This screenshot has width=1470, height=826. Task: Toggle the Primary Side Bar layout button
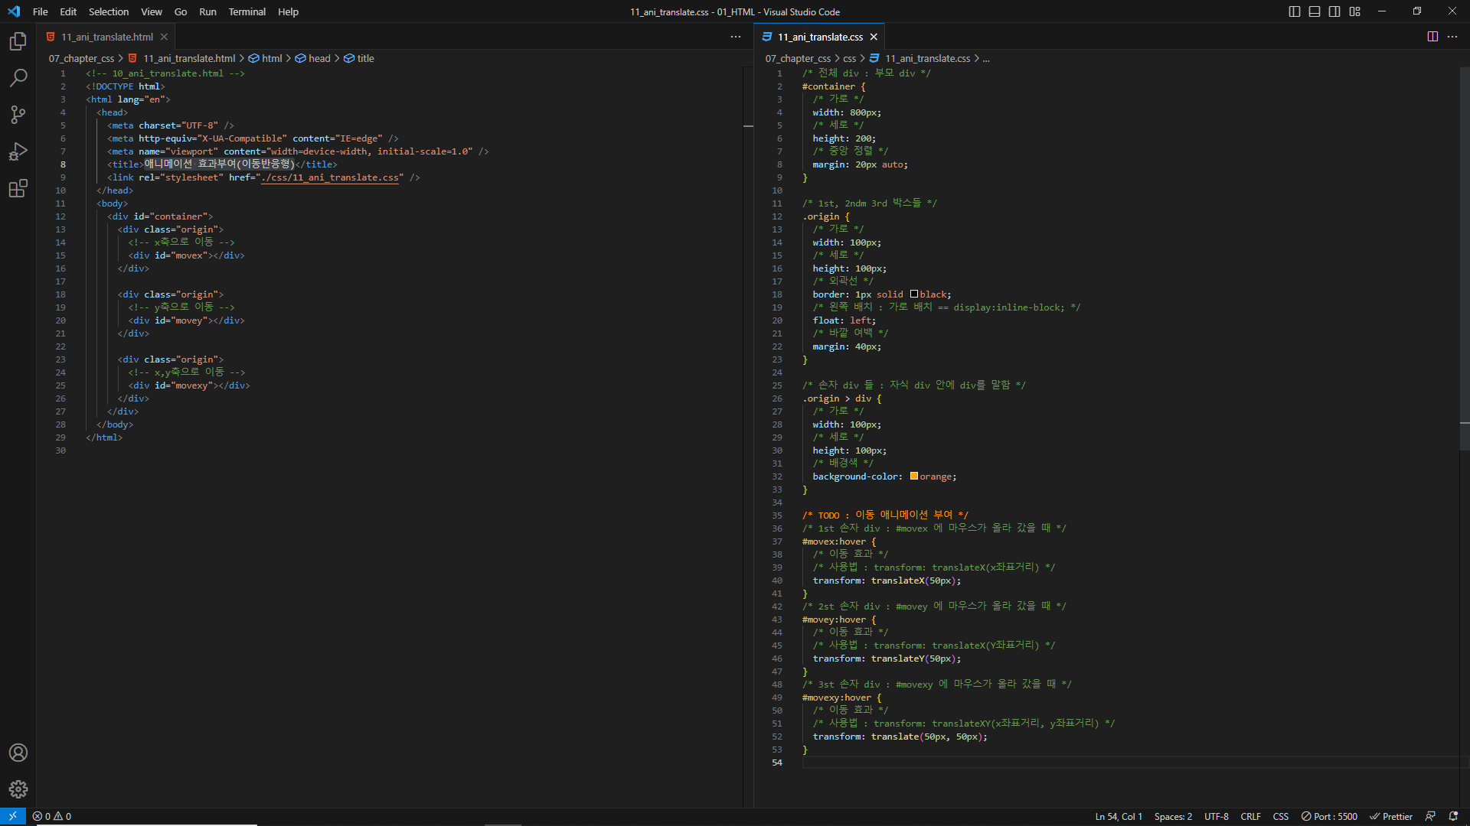click(1295, 11)
